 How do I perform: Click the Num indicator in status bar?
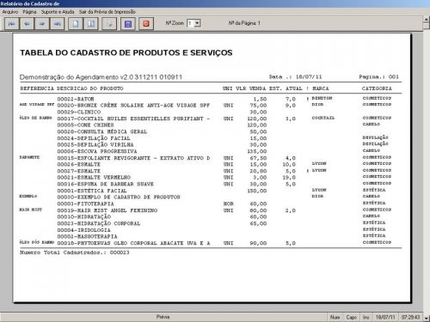(x=335, y=317)
